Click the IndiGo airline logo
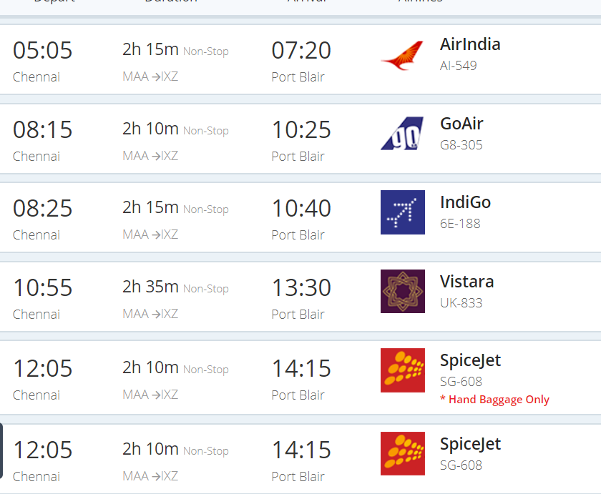Image resolution: width=601 pixels, height=494 pixels. point(402,212)
